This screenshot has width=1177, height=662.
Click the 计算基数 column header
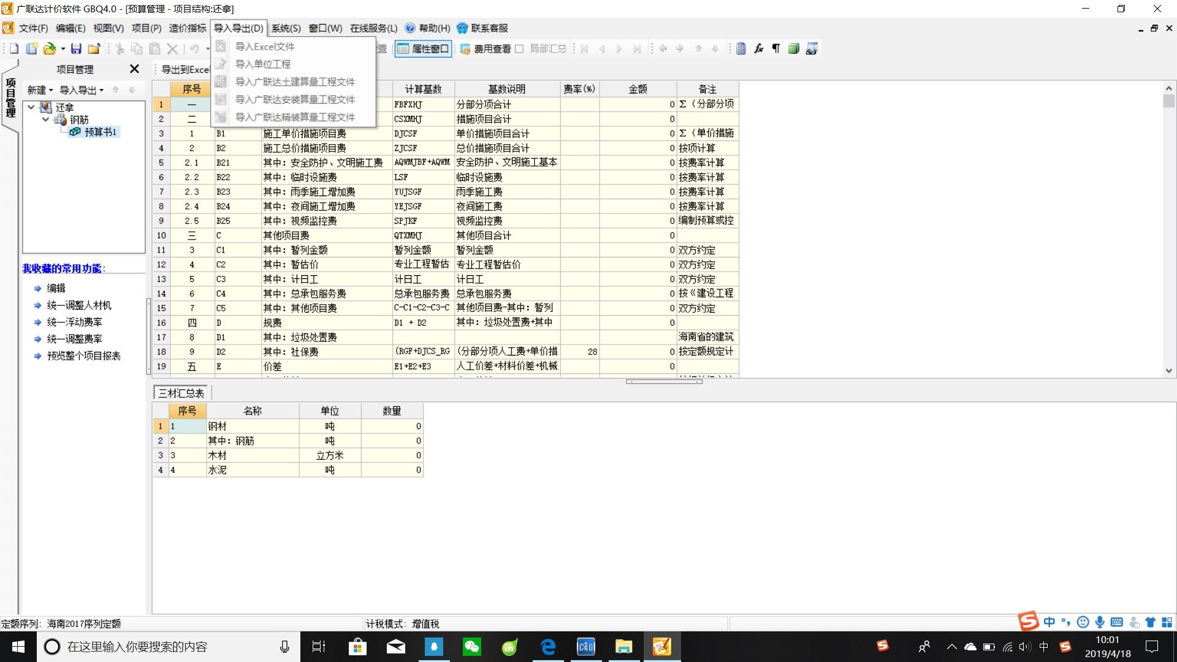pyautogui.click(x=423, y=89)
